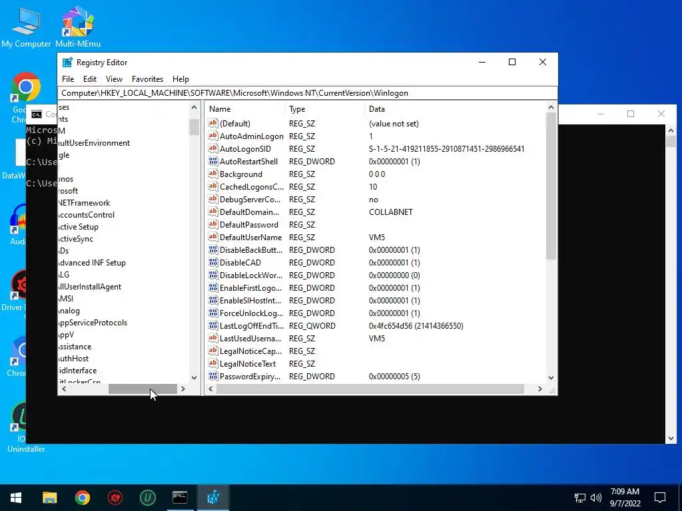Click the LastLogOffEndTi... QWORD icon
Screen dimensions: 682x511
(x=212, y=325)
